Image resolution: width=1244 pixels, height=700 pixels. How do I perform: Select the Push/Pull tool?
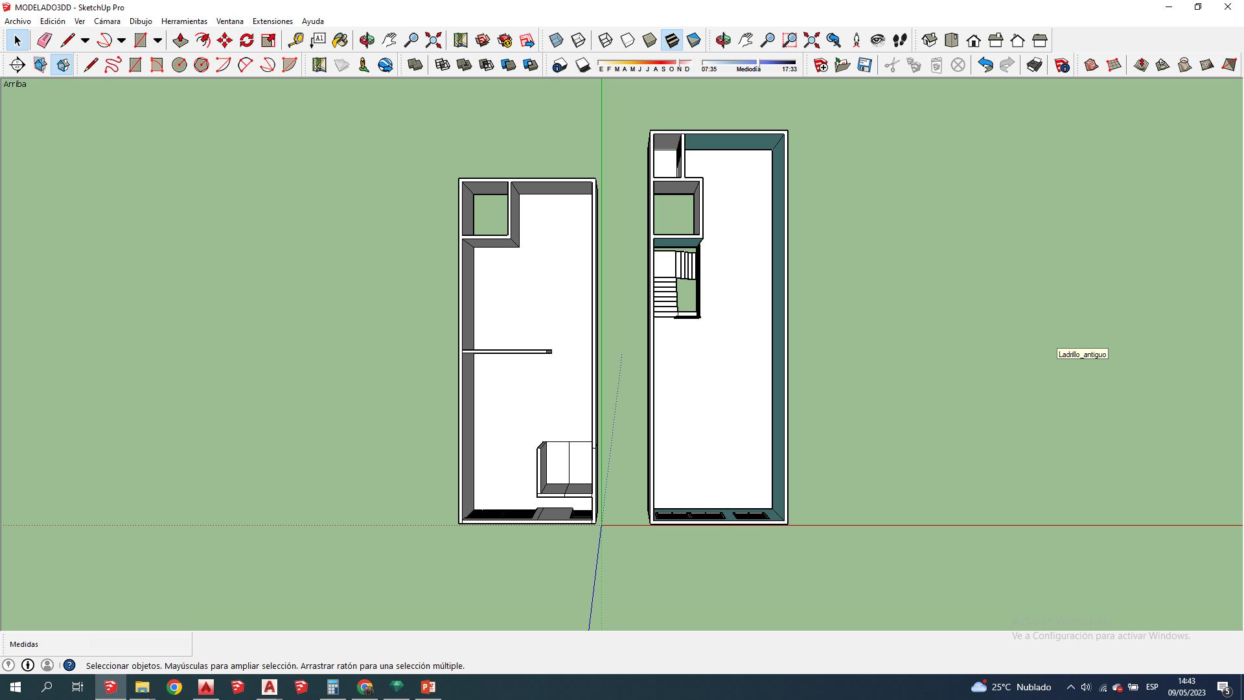click(x=180, y=41)
